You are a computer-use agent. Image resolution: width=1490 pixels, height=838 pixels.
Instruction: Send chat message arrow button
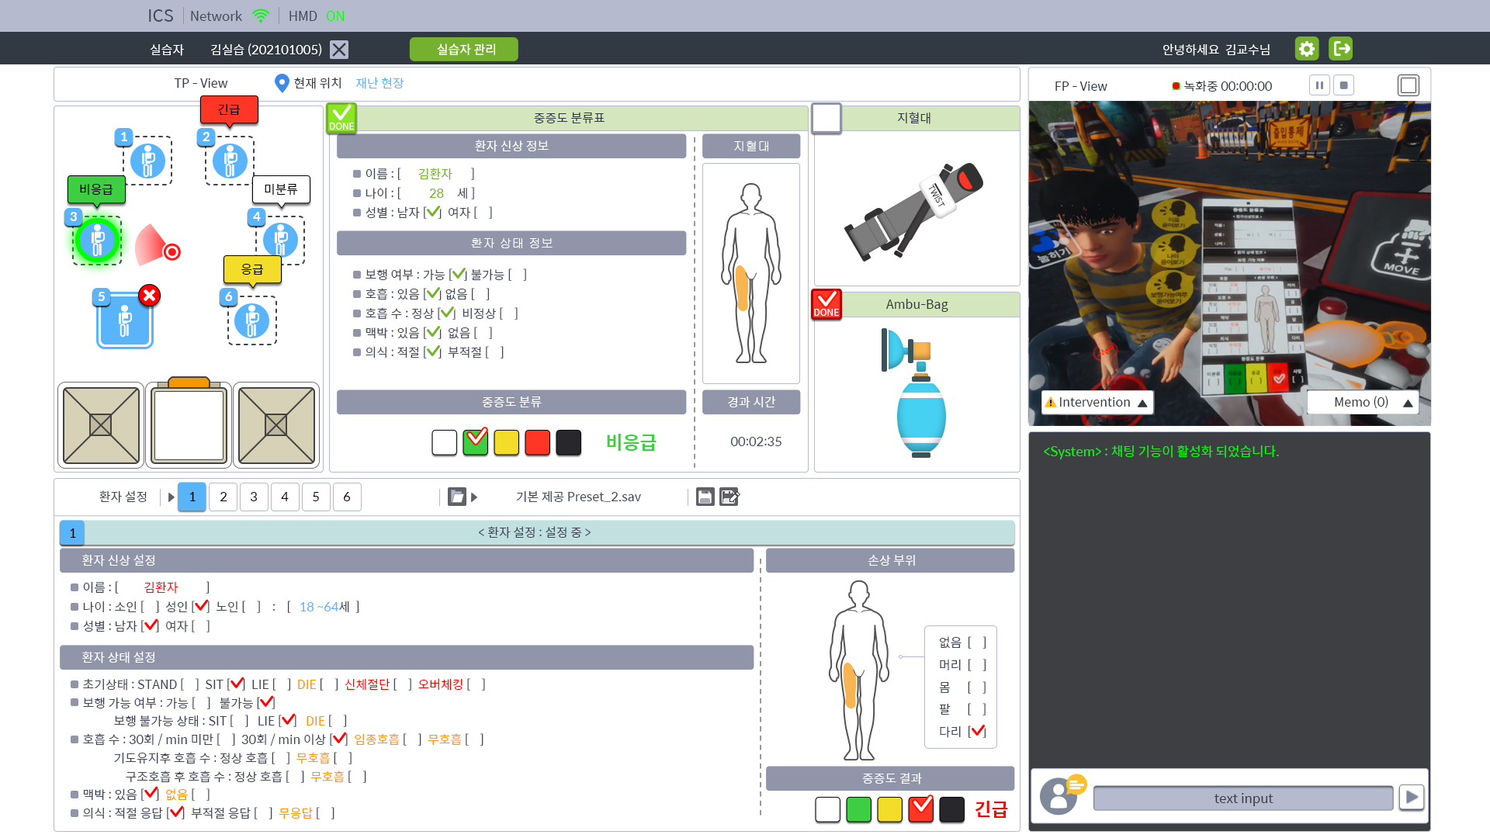tap(1412, 797)
